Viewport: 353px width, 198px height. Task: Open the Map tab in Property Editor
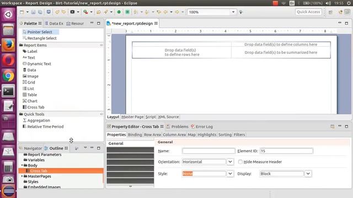point(191,135)
